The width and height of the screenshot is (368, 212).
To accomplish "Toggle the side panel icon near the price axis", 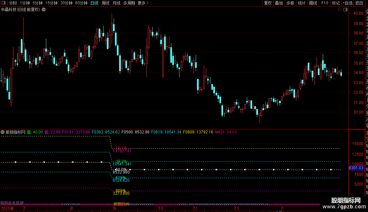I will [346, 10].
